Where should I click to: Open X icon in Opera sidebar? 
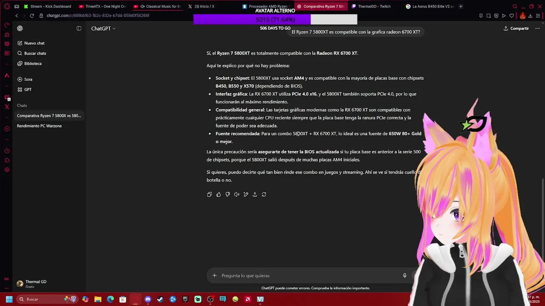[7, 107]
